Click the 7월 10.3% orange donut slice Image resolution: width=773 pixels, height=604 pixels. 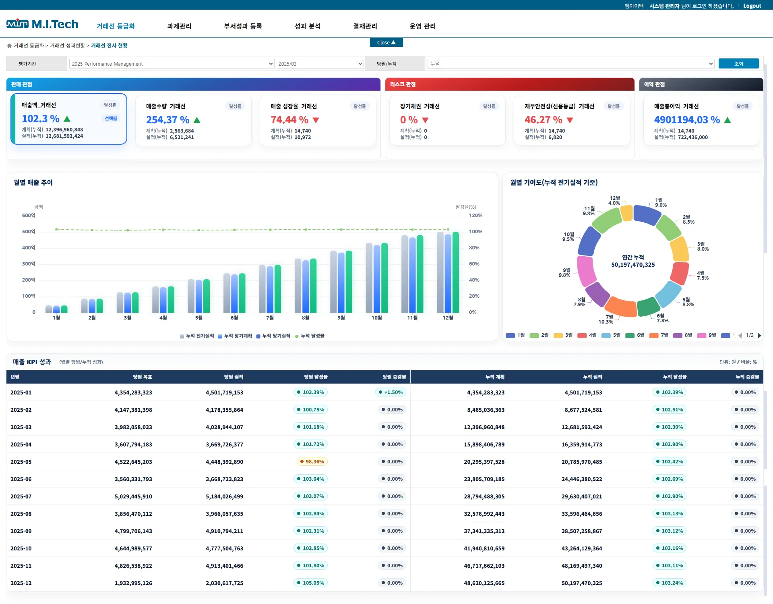621,307
